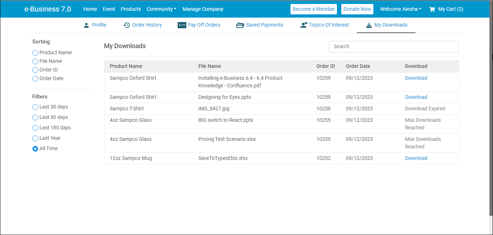
Task: Sort by Product Name radio button
Action: (35, 53)
